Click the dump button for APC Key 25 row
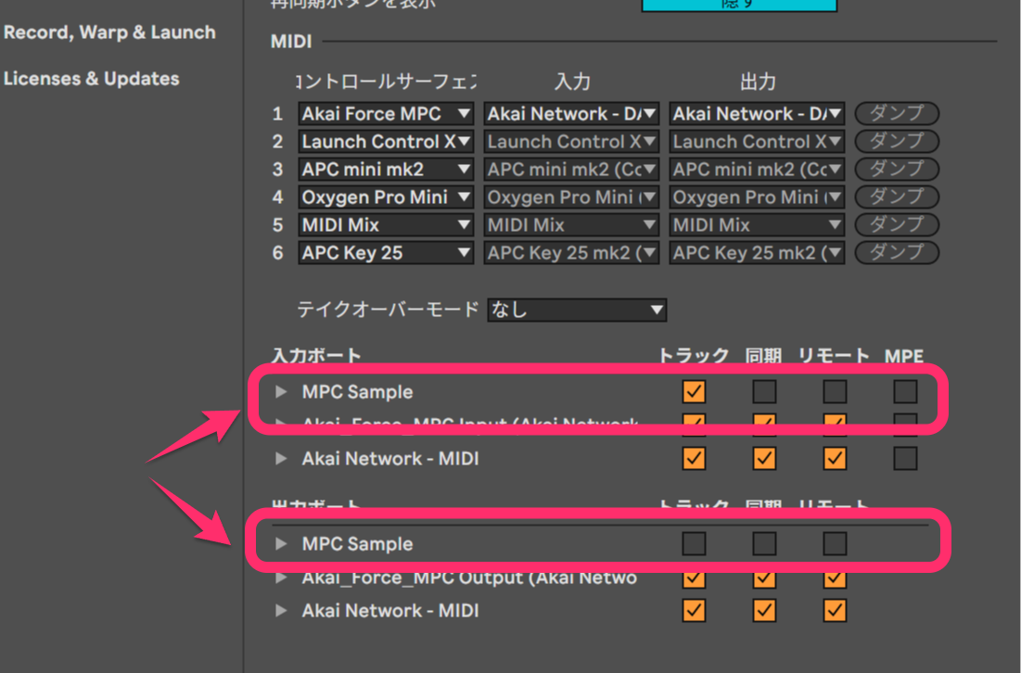The height and width of the screenshot is (673, 1021). click(897, 253)
